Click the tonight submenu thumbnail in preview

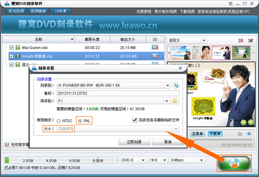(x=203, y=106)
